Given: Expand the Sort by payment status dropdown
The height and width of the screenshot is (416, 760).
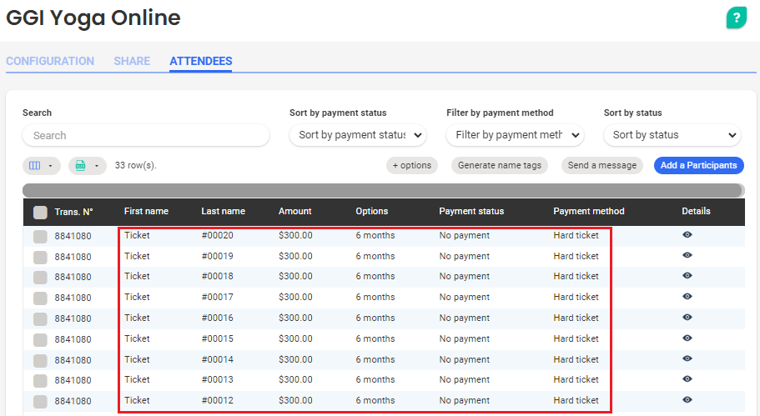Looking at the screenshot, I should [x=358, y=135].
